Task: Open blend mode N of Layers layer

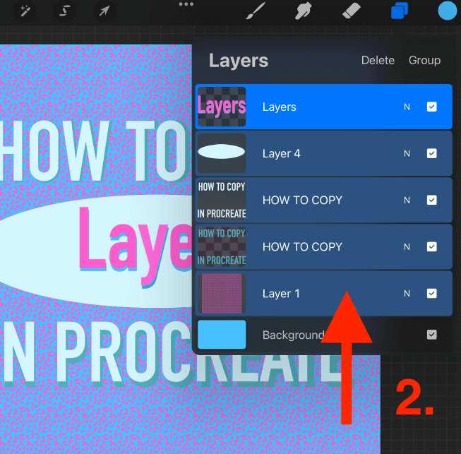Action: click(x=407, y=107)
